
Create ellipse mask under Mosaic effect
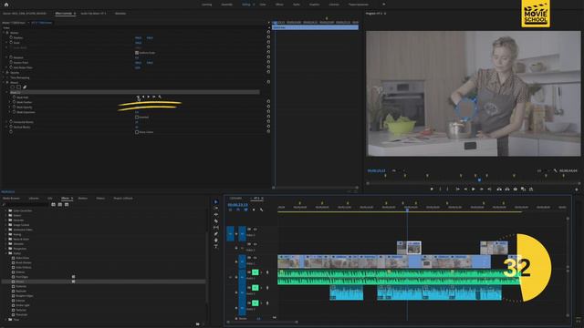[13, 87]
